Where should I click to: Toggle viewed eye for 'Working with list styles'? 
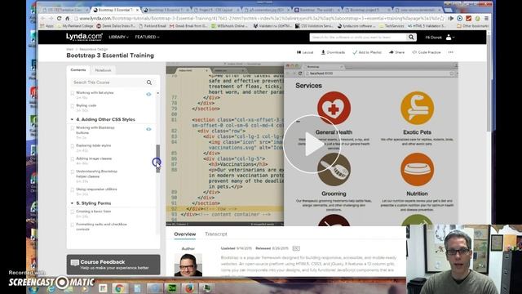[x=148, y=95]
